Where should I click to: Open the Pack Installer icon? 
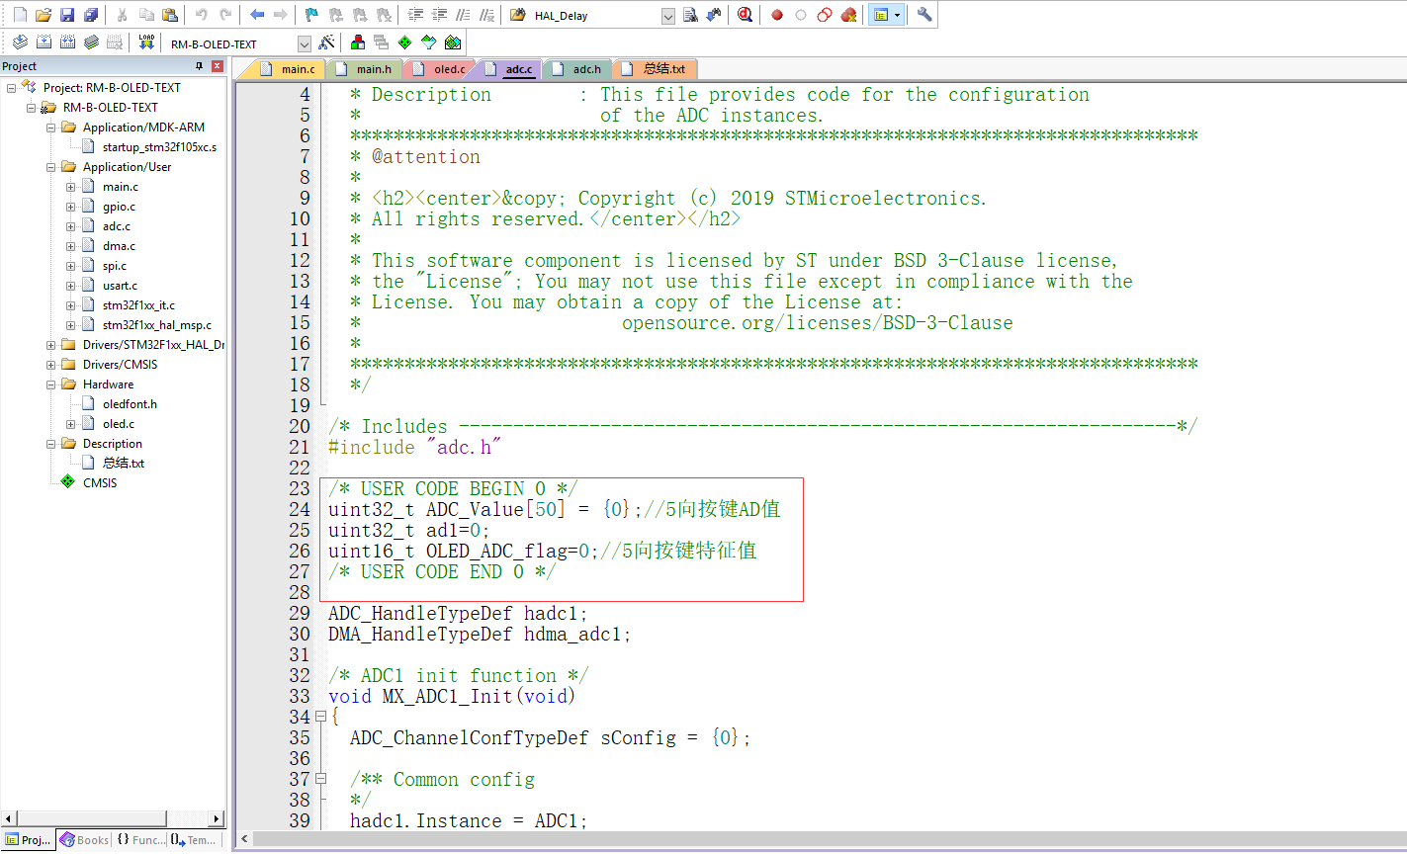coord(453,43)
